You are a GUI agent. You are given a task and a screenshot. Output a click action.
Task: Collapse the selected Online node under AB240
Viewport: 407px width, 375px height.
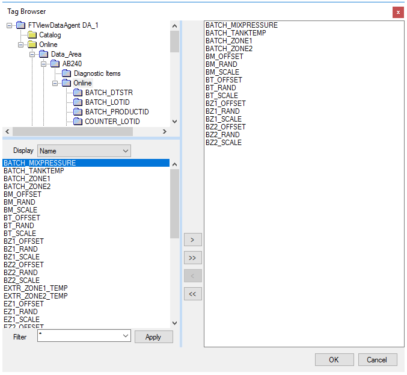click(x=55, y=83)
